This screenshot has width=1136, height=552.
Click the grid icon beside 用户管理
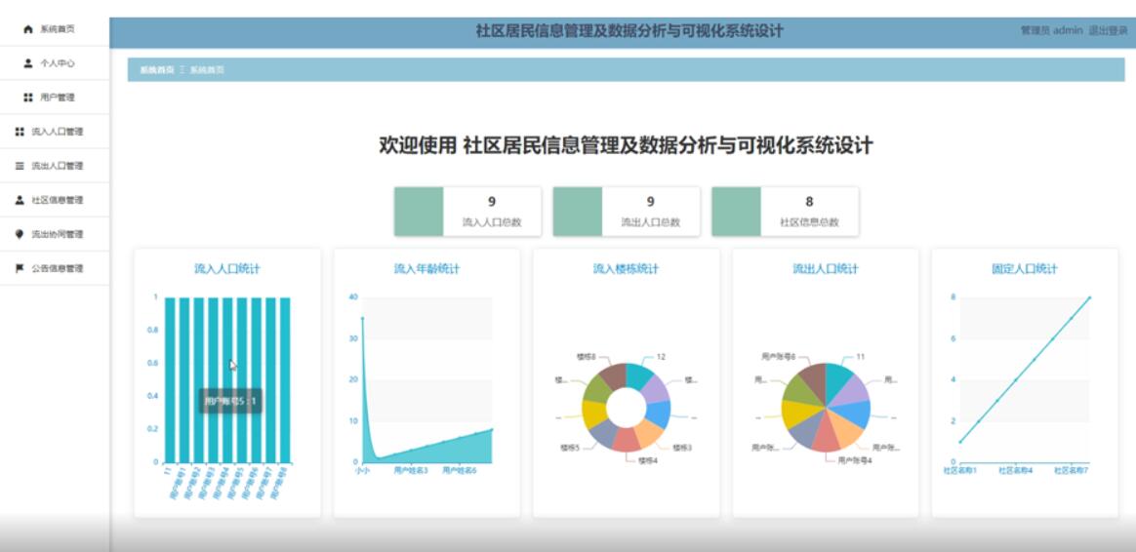(x=28, y=98)
